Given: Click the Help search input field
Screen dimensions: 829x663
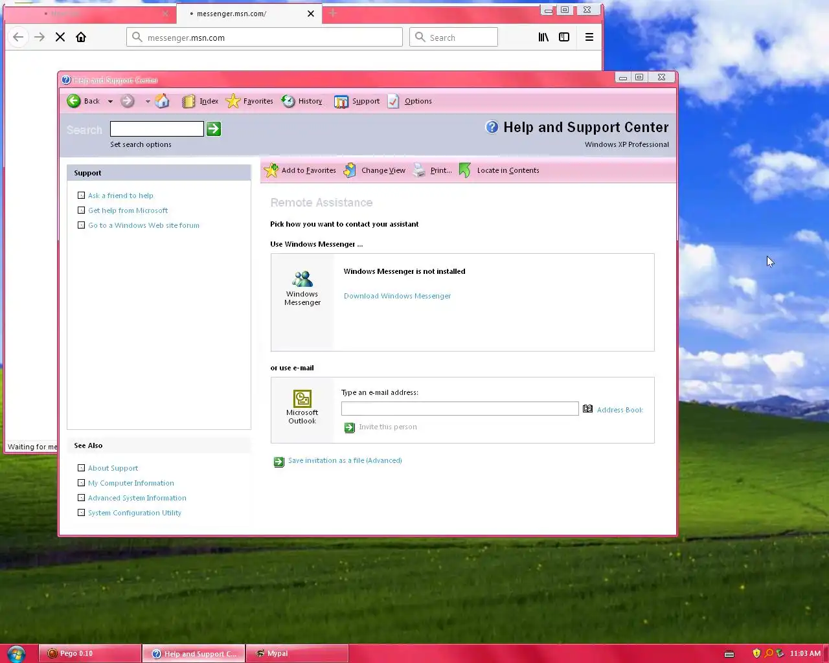Looking at the screenshot, I should click(157, 129).
